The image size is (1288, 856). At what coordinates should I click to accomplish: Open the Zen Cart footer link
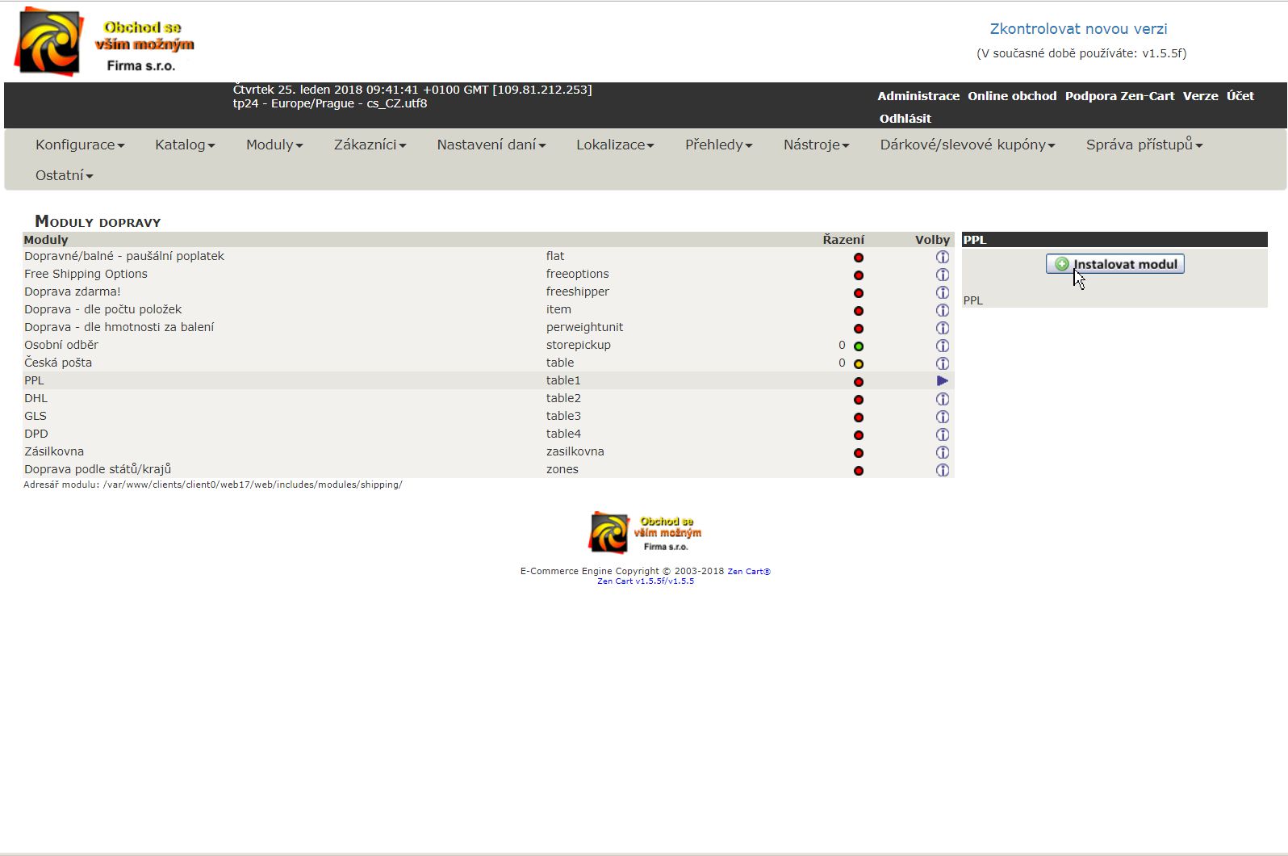(748, 572)
